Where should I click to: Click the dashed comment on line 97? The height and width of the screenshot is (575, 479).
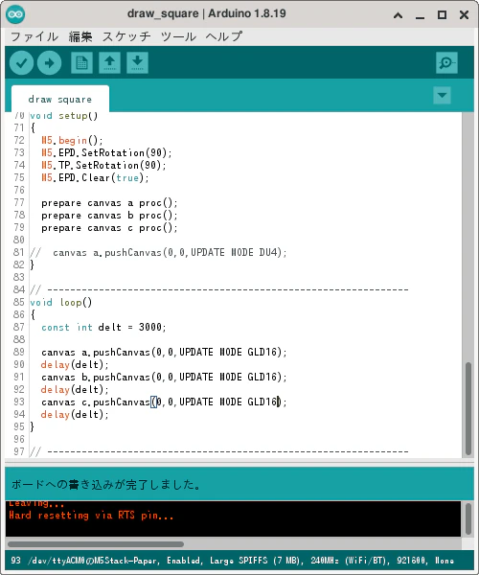(219, 452)
